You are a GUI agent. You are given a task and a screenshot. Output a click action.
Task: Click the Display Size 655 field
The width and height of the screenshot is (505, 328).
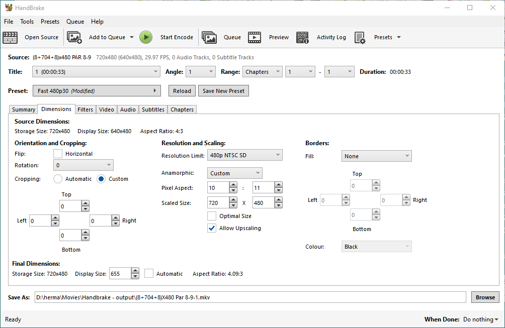(x=120, y=274)
